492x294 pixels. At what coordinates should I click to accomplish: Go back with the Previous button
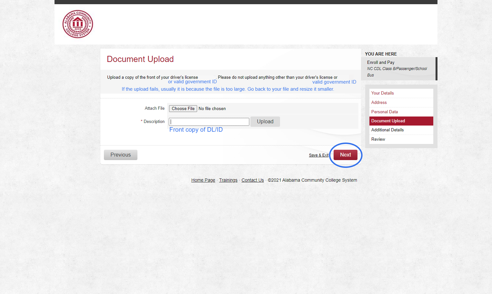coord(121,155)
